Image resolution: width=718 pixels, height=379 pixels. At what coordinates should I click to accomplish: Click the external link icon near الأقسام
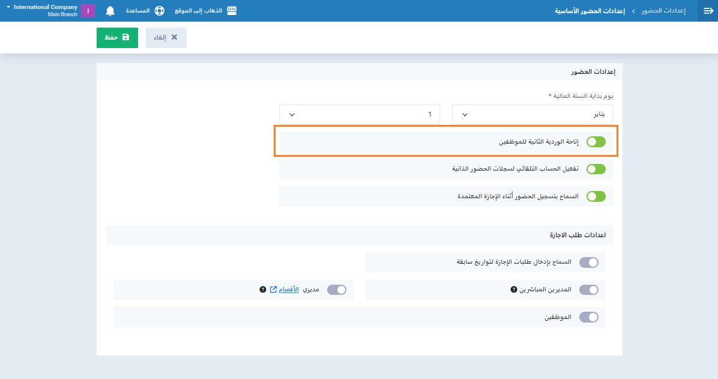pyautogui.click(x=274, y=290)
